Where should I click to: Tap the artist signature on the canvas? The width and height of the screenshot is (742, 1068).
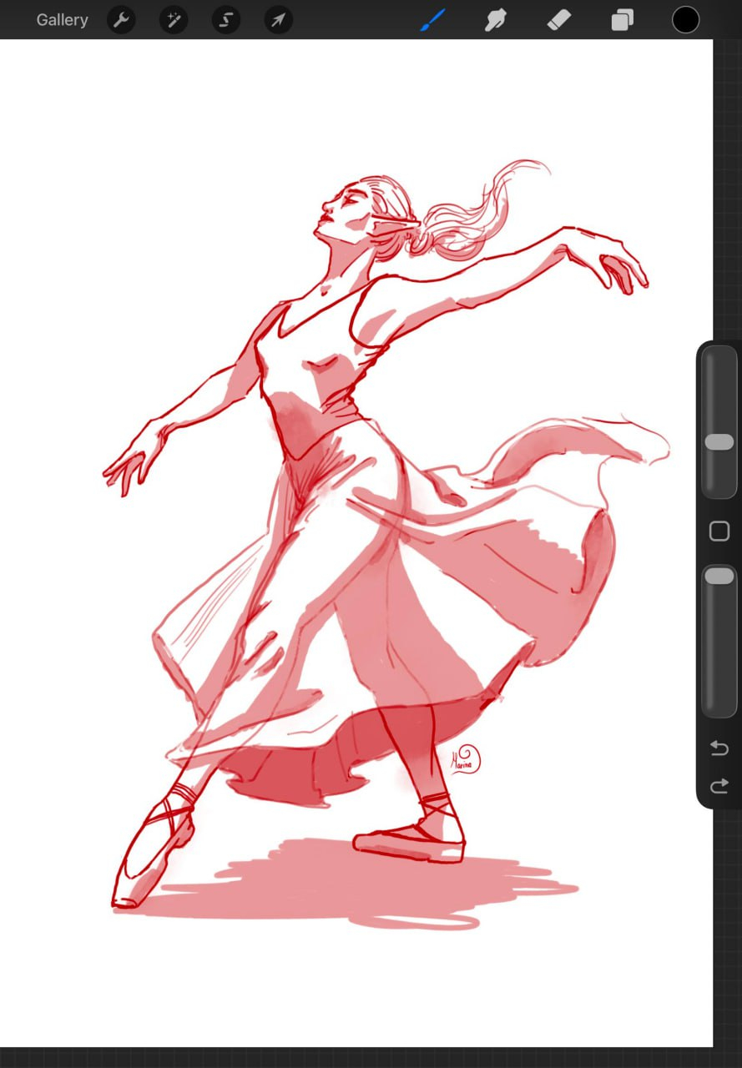coord(466,760)
